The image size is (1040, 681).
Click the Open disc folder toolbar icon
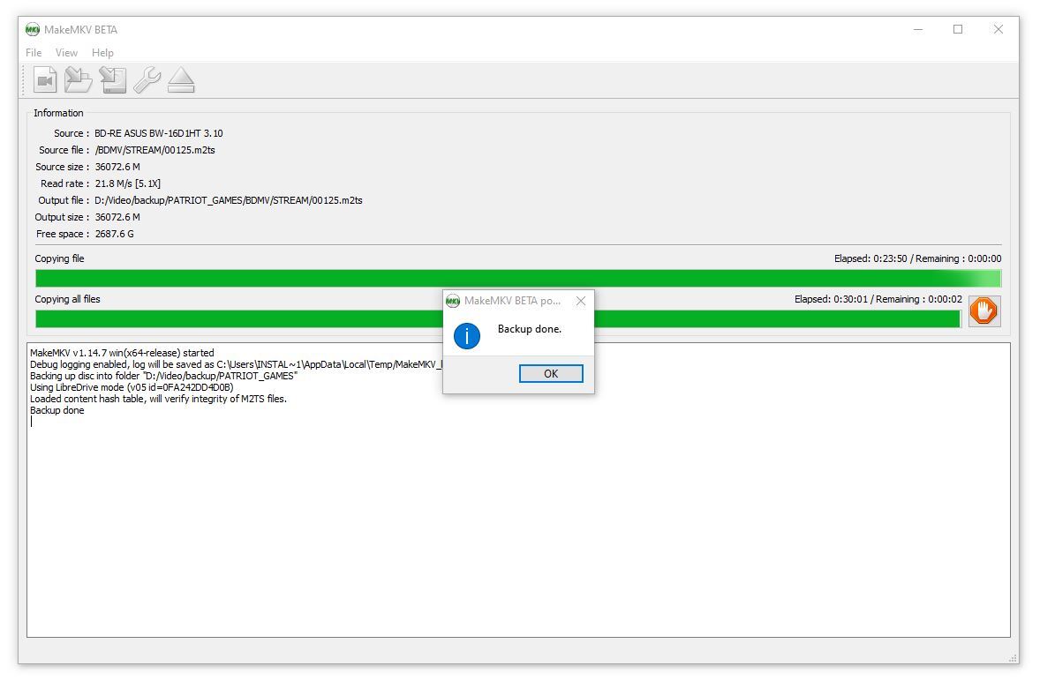coord(79,80)
